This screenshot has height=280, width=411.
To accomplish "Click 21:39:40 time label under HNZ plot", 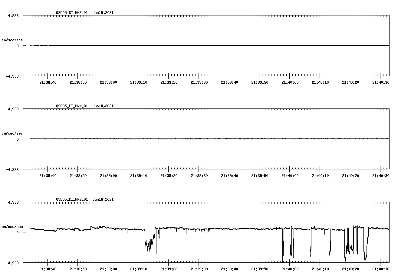I will tap(229, 269).
